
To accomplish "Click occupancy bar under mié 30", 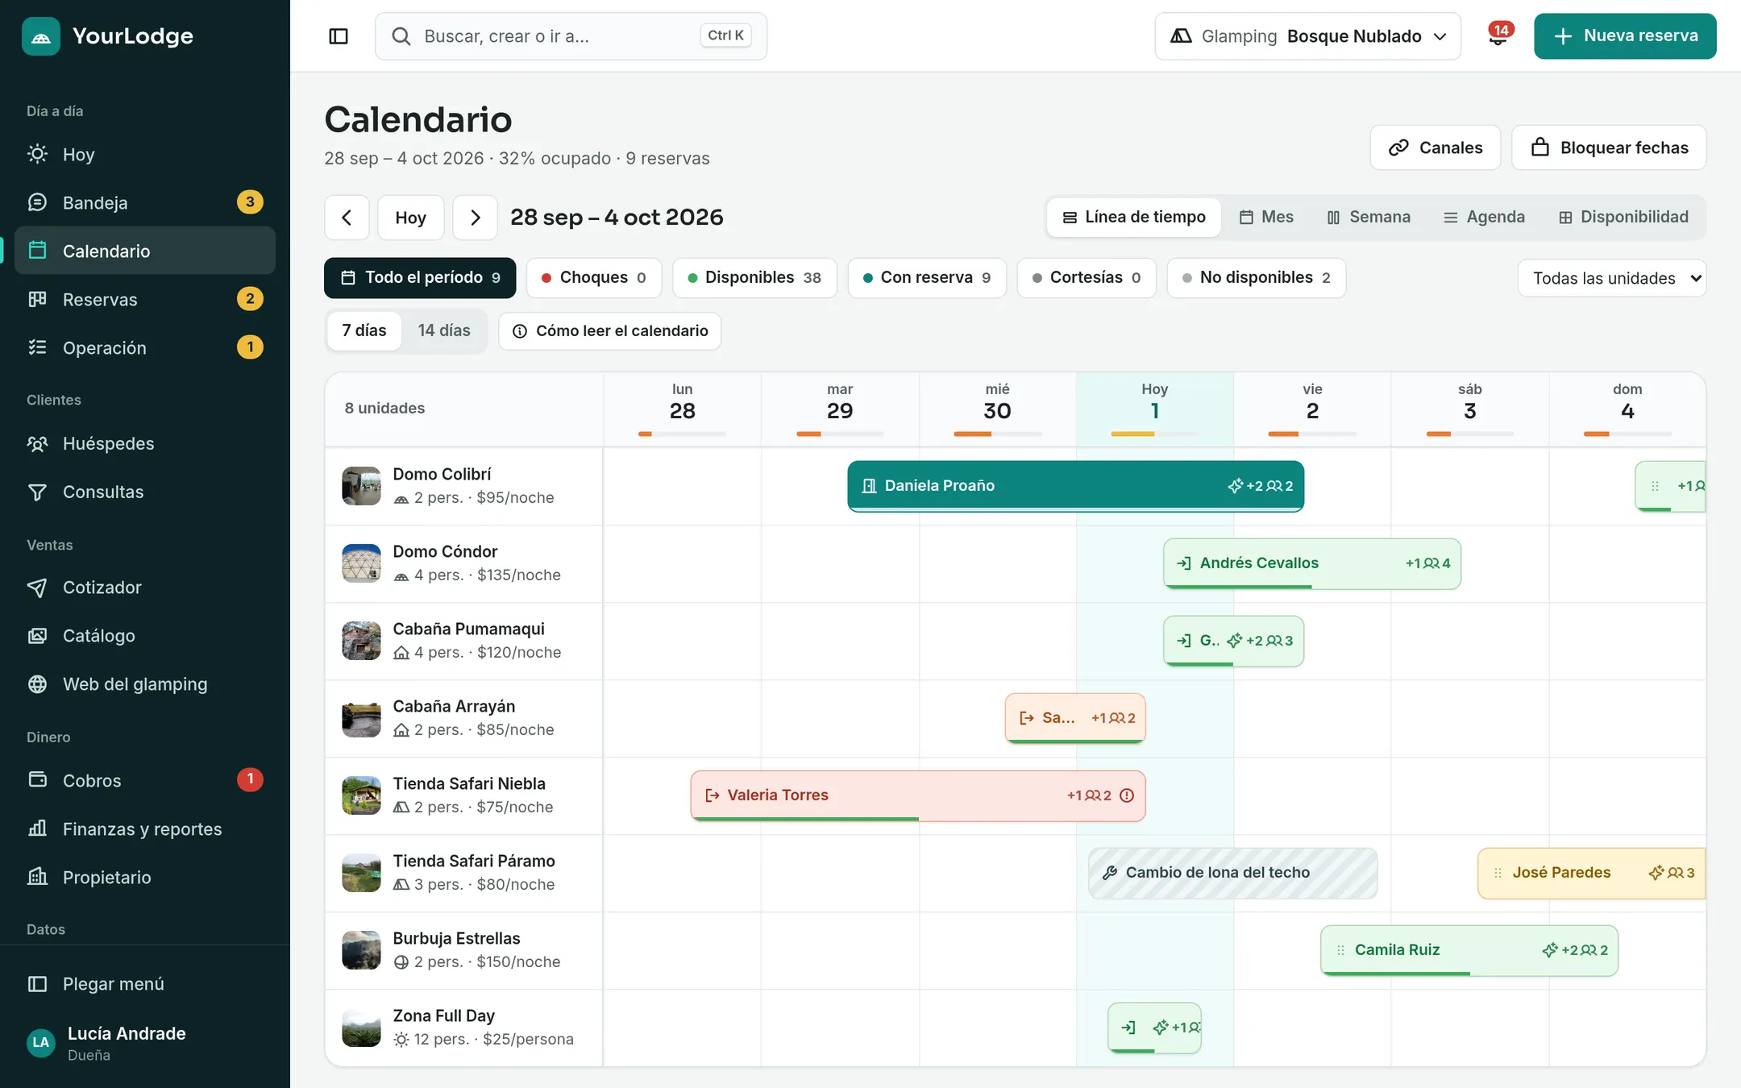I will pos(997,434).
